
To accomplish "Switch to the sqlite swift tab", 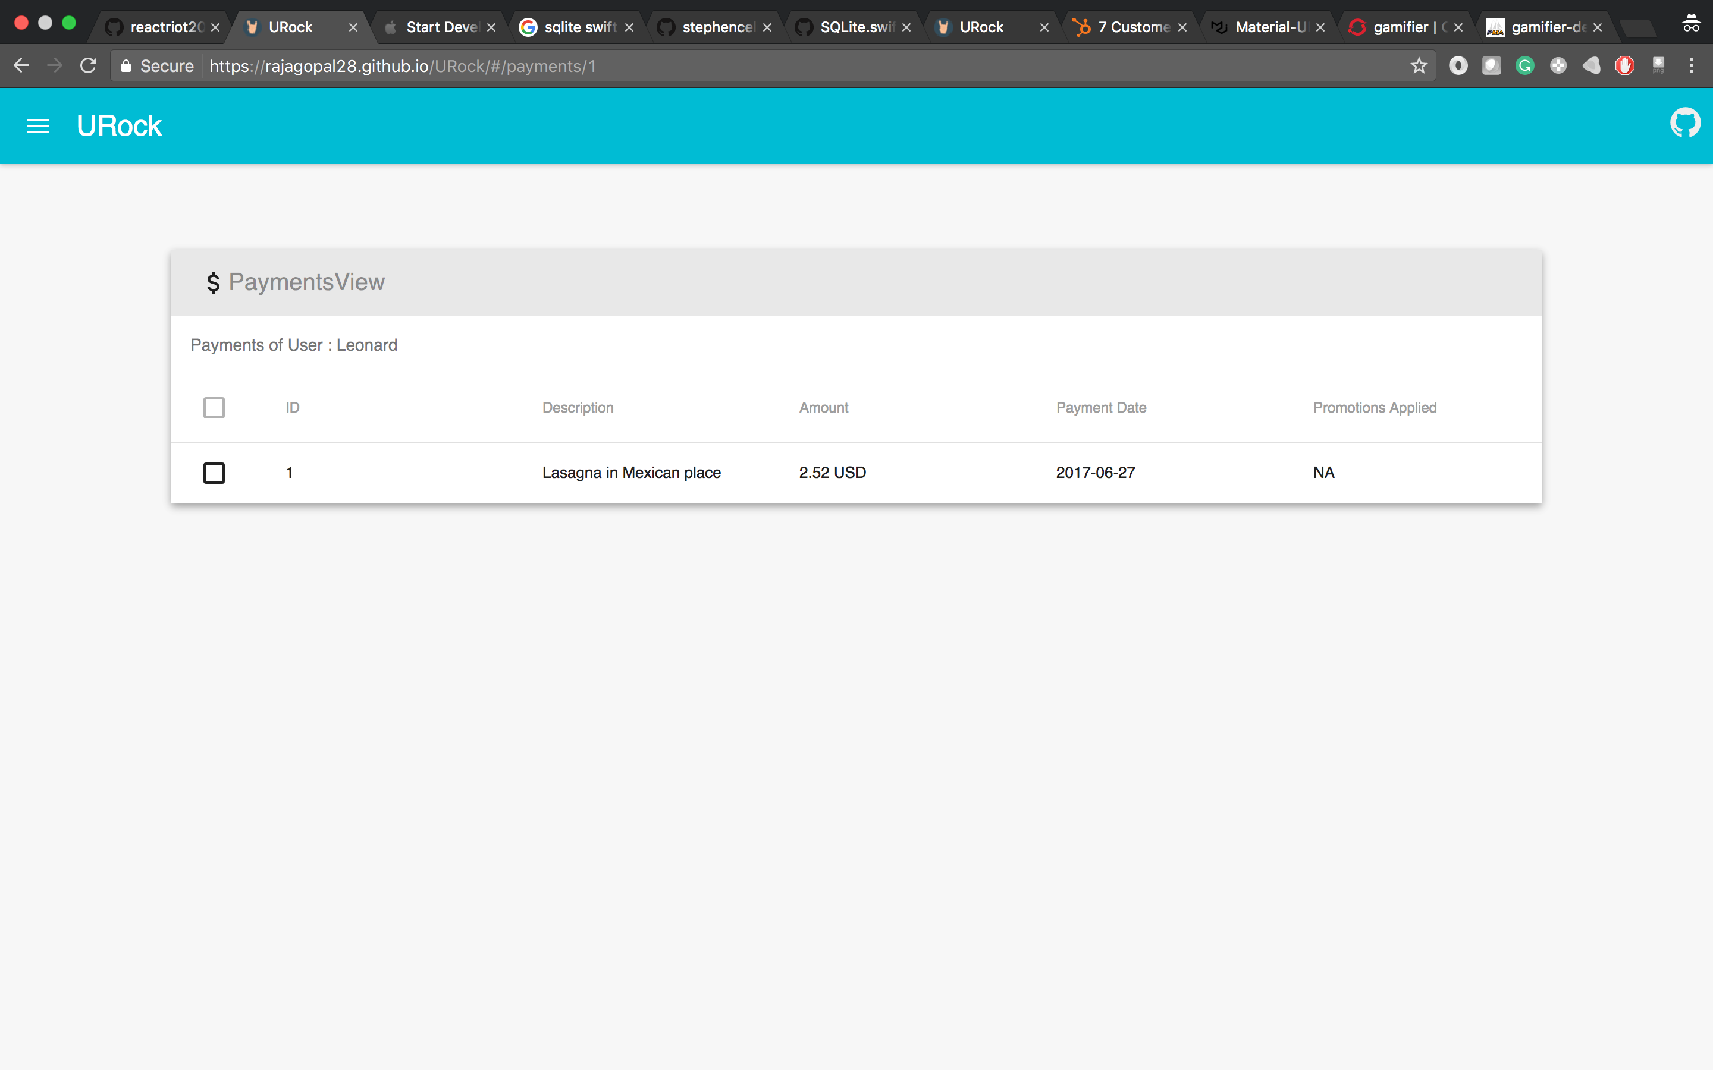I will [x=579, y=27].
